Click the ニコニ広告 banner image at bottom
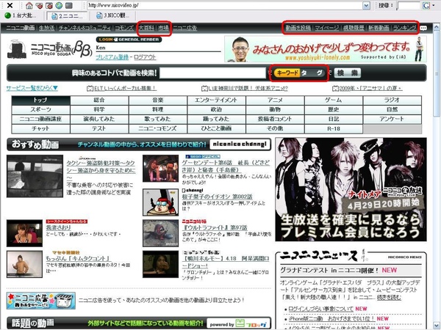This screenshot has height=330, width=441. click(41, 301)
